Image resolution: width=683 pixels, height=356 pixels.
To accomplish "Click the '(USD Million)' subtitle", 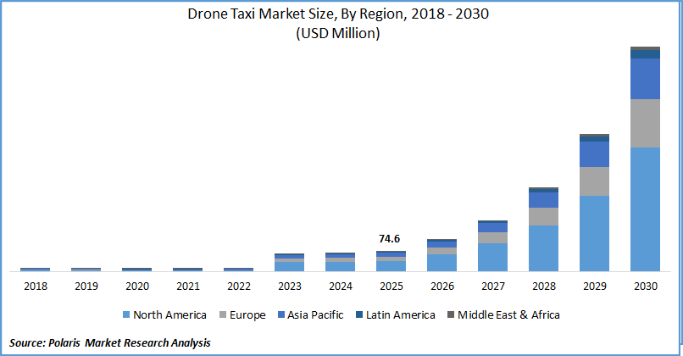I will click(338, 33).
